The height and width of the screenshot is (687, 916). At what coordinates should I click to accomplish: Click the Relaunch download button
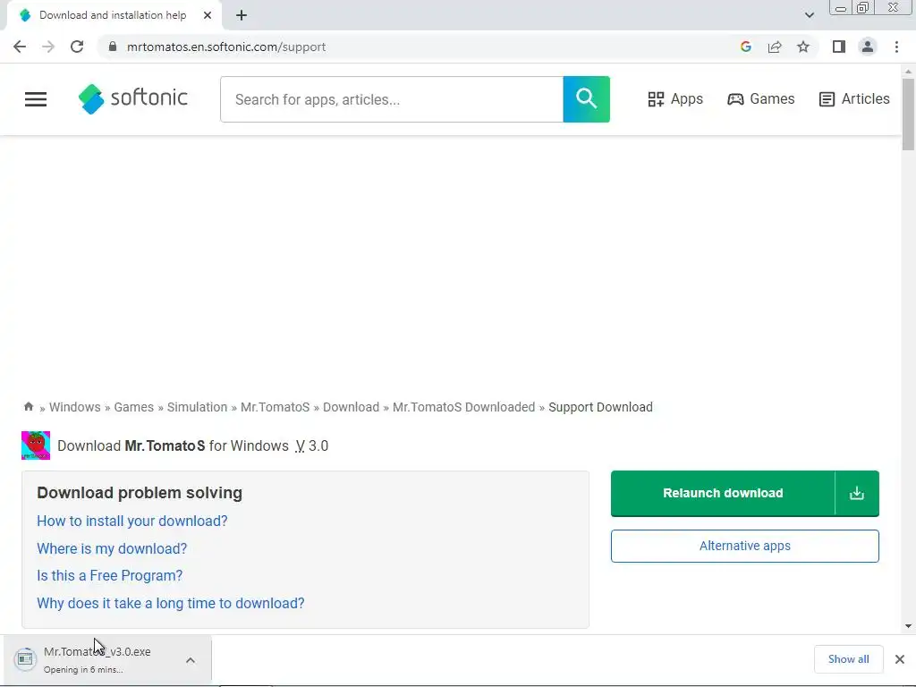click(723, 493)
